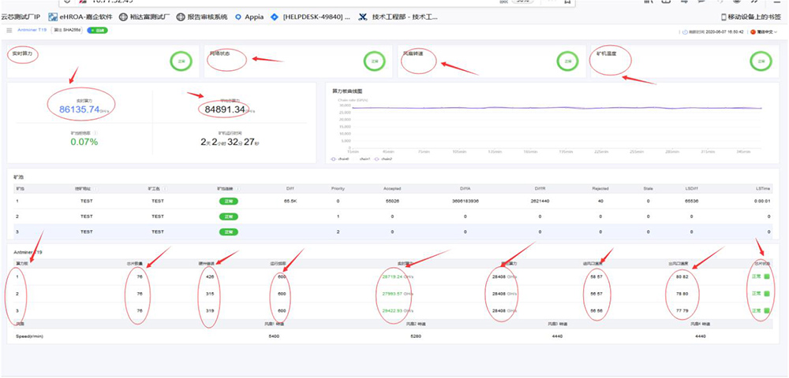
Task: Click green chip status square for chain 3
Action: pyautogui.click(x=765, y=309)
